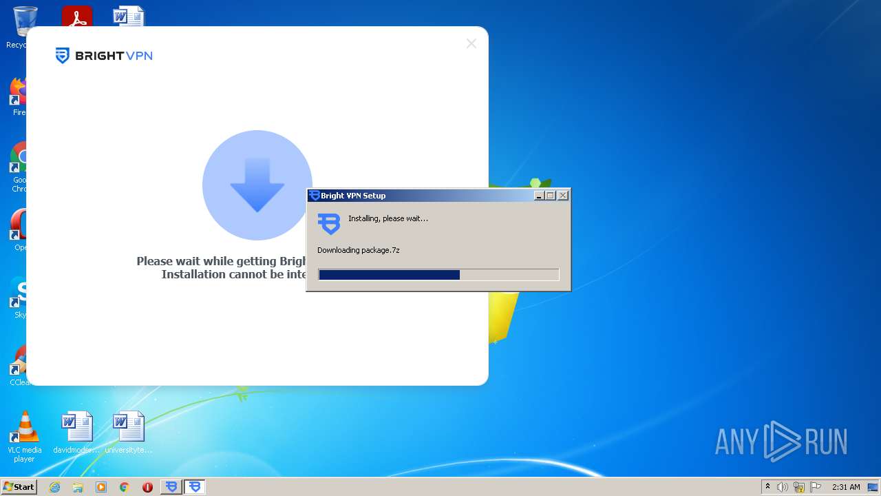Viewport: 881px width, 496px height.
Task: Open the network status tray icon
Action: pyautogui.click(x=799, y=487)
